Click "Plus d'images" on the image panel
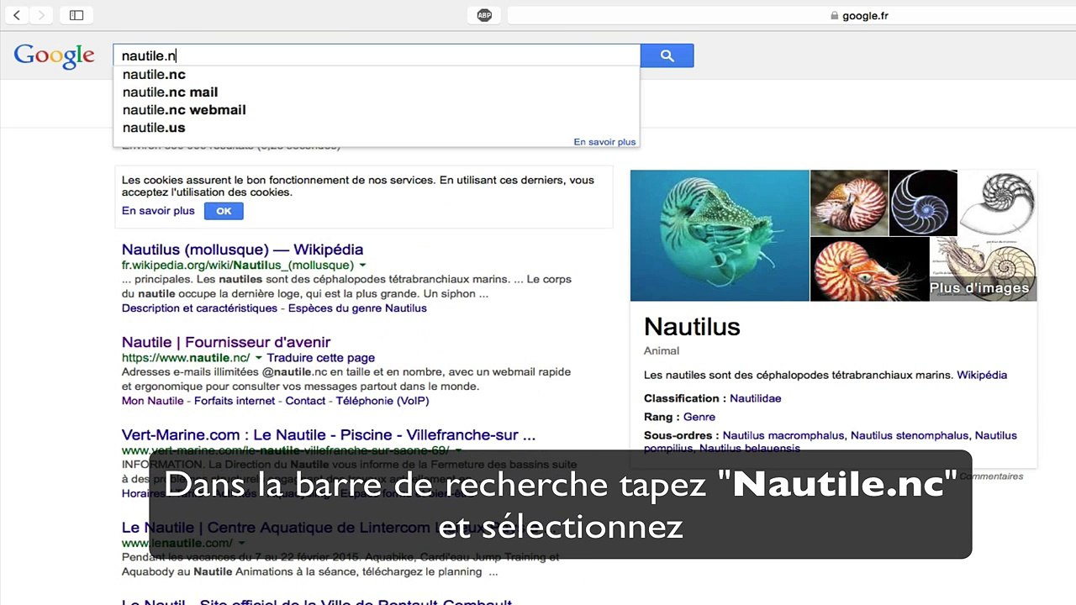This screenshot has height=605, width=1076. pos(979,288)
